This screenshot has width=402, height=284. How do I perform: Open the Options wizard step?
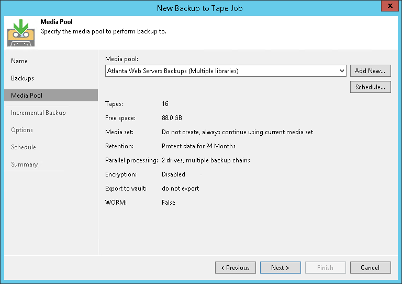pyautogui.click(x=22, y=130)
